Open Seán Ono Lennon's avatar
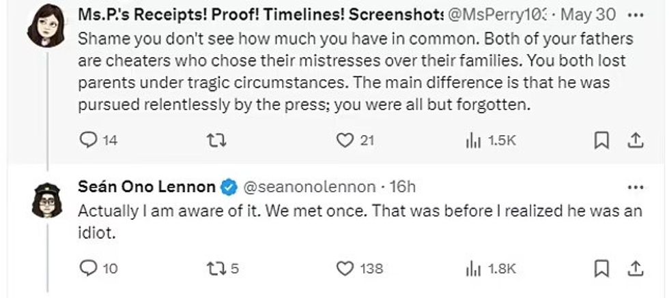This screenshot has height=298, width=669. pyautogui.click(x=46, y=199)
